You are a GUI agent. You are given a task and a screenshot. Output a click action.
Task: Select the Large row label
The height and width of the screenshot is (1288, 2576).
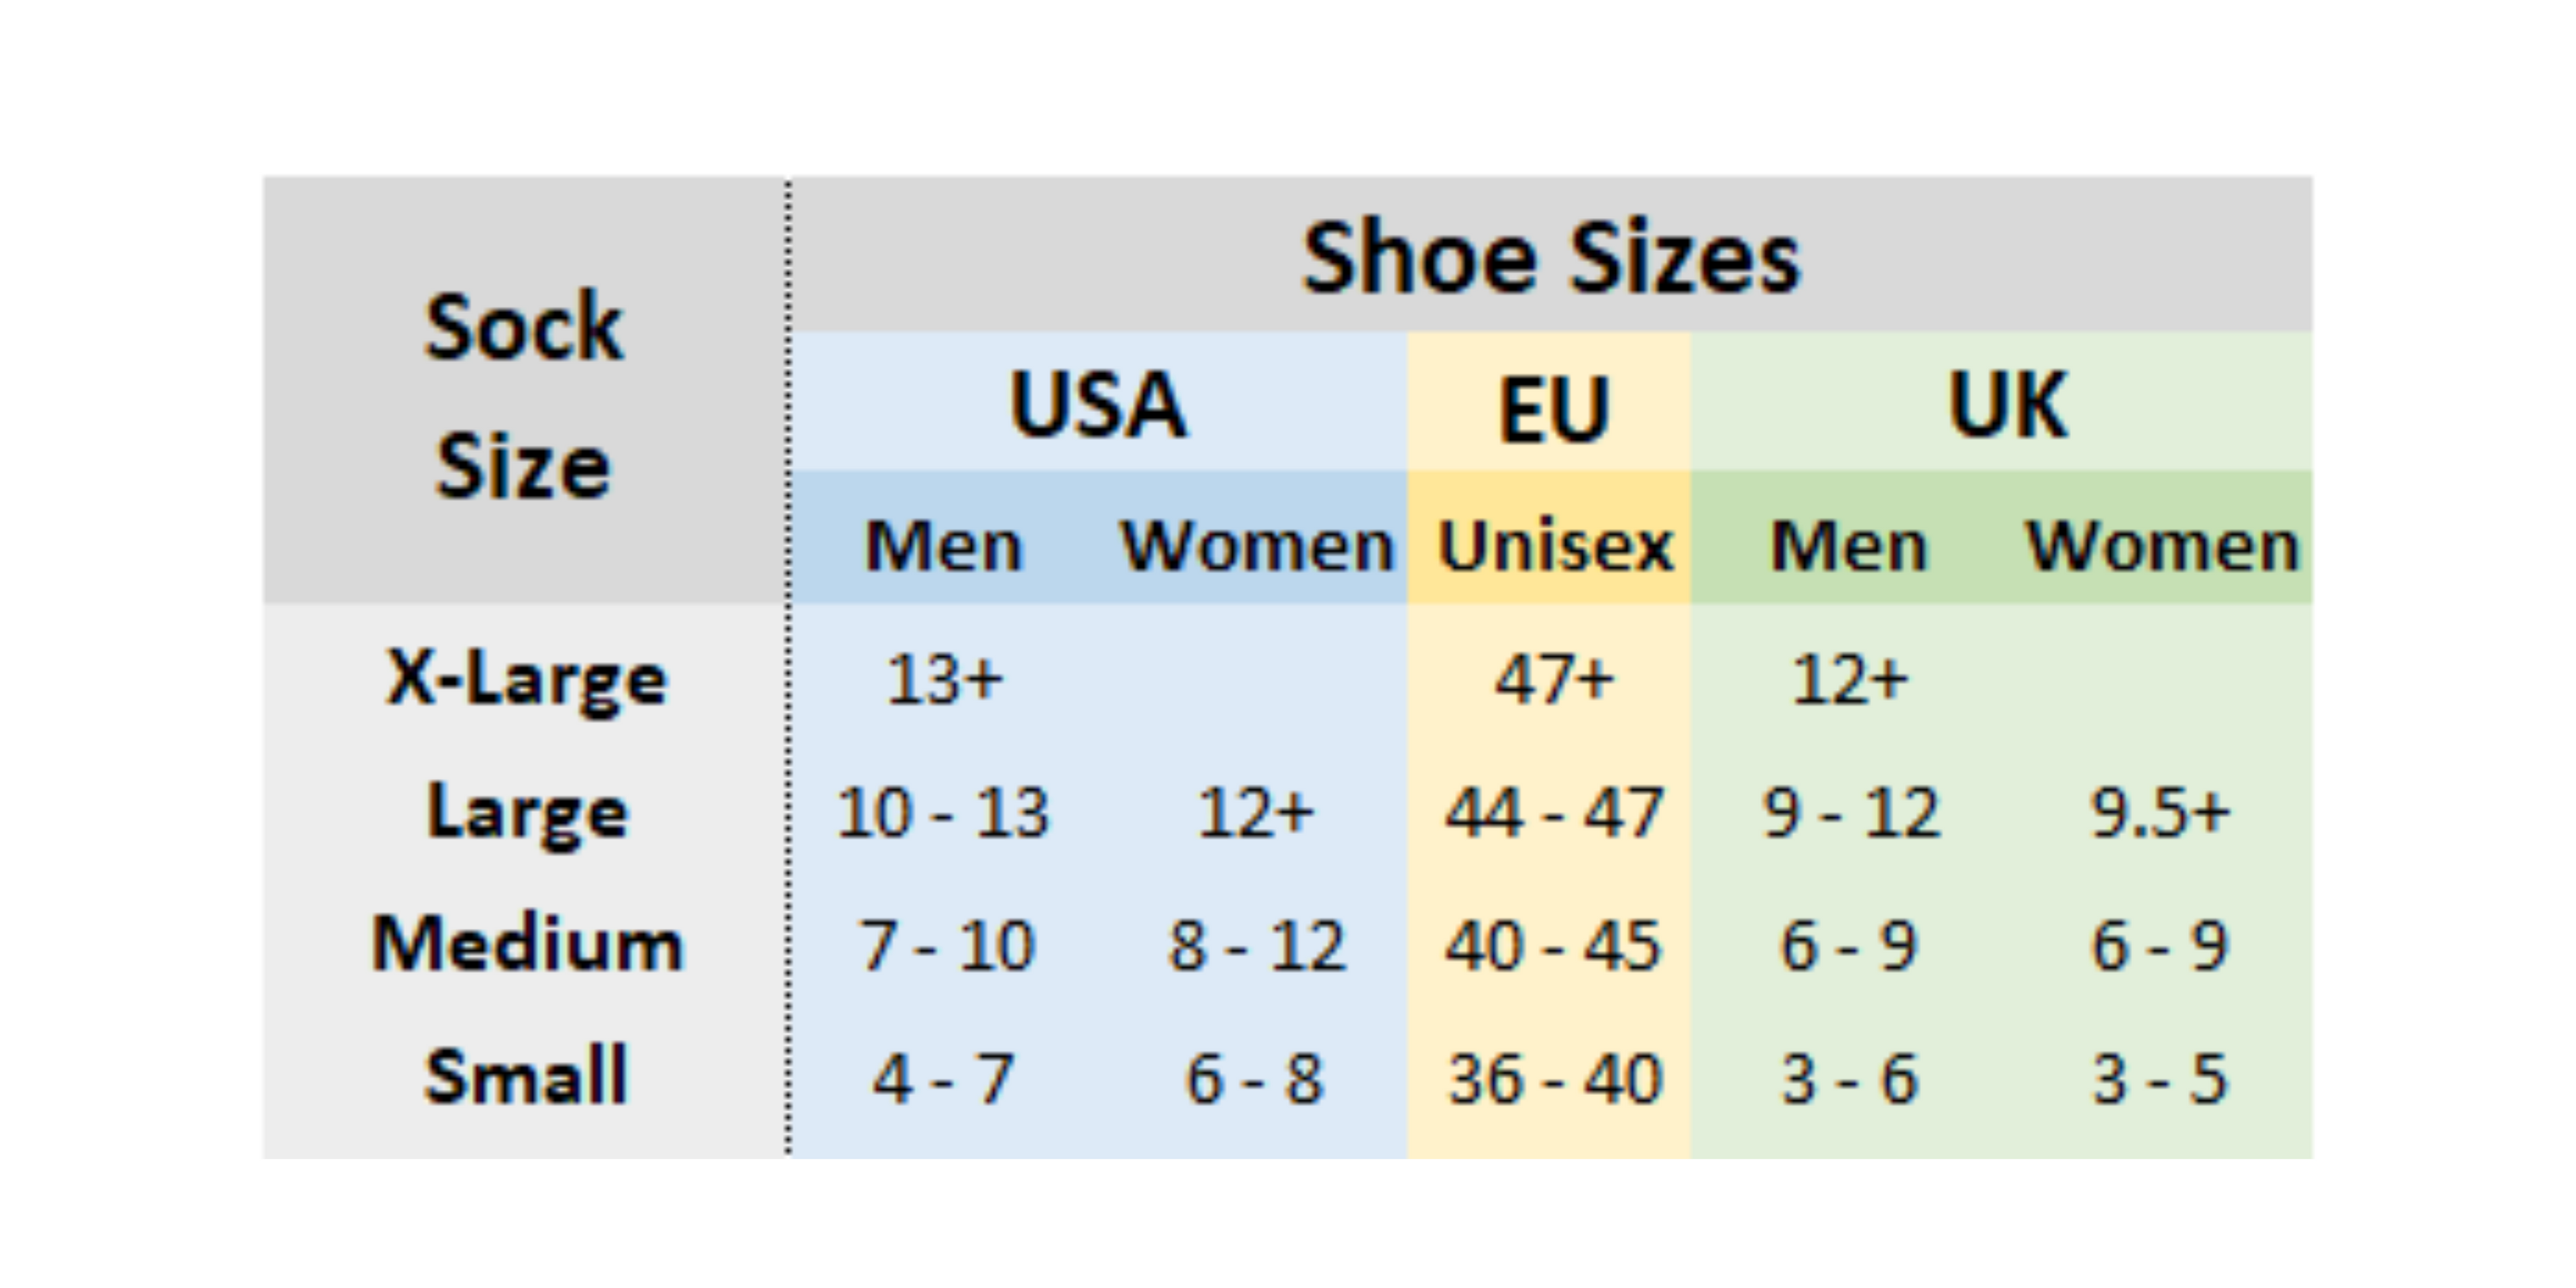coord(527,812)
